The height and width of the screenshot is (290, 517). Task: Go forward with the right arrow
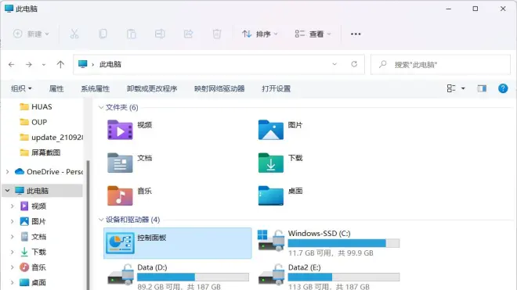(29, 65)
